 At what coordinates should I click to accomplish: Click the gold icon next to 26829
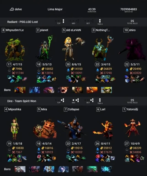point(101,69)
